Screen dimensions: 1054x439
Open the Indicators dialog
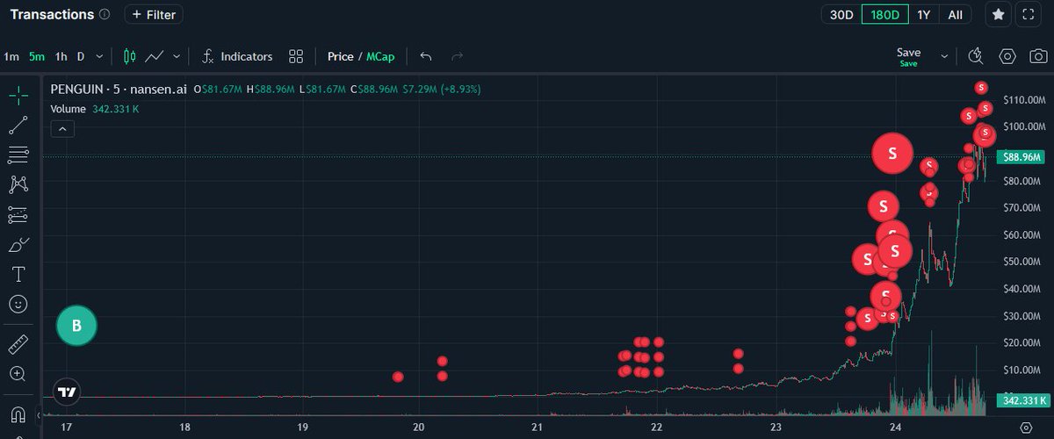click(237, 56)
